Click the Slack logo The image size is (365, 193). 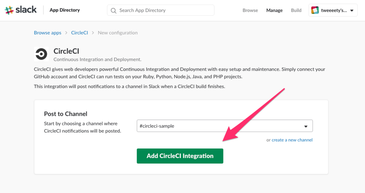[x=21, y=10]
